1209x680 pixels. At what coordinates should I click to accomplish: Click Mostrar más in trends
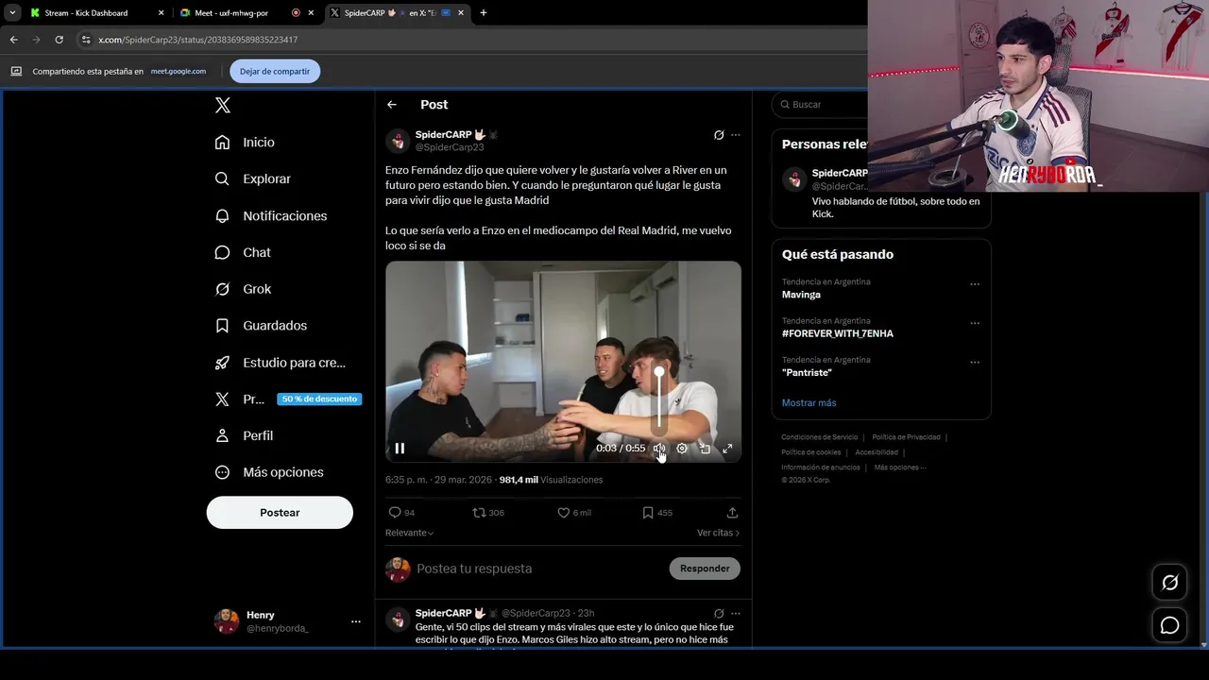[809, 403]
